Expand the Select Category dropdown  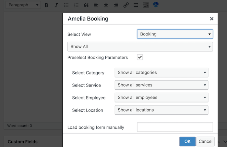161,73
